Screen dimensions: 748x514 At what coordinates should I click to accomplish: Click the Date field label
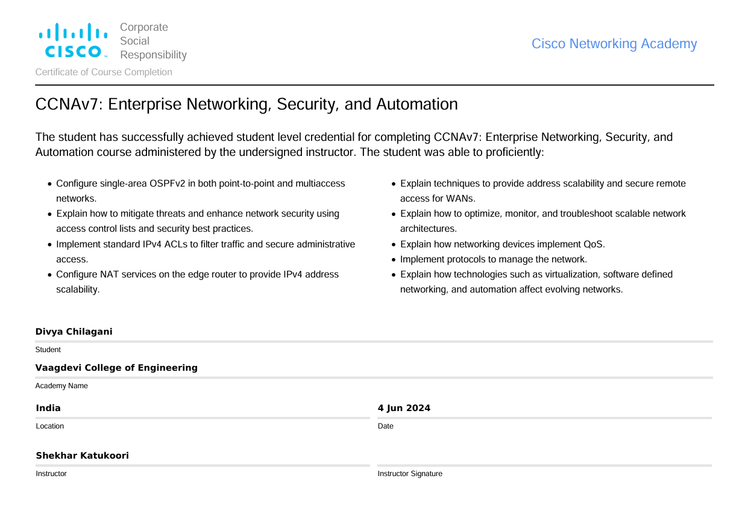(x=386, y=426)
